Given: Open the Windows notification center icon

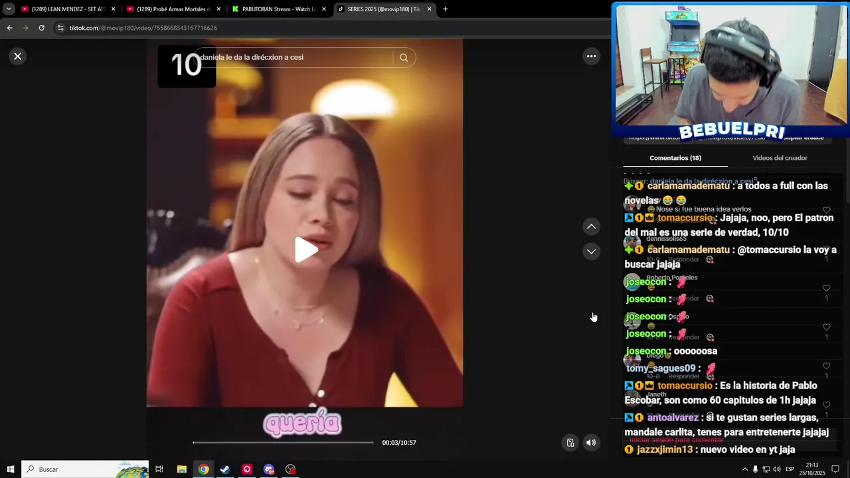Looking at the screenshot, I should click(835, 469).
